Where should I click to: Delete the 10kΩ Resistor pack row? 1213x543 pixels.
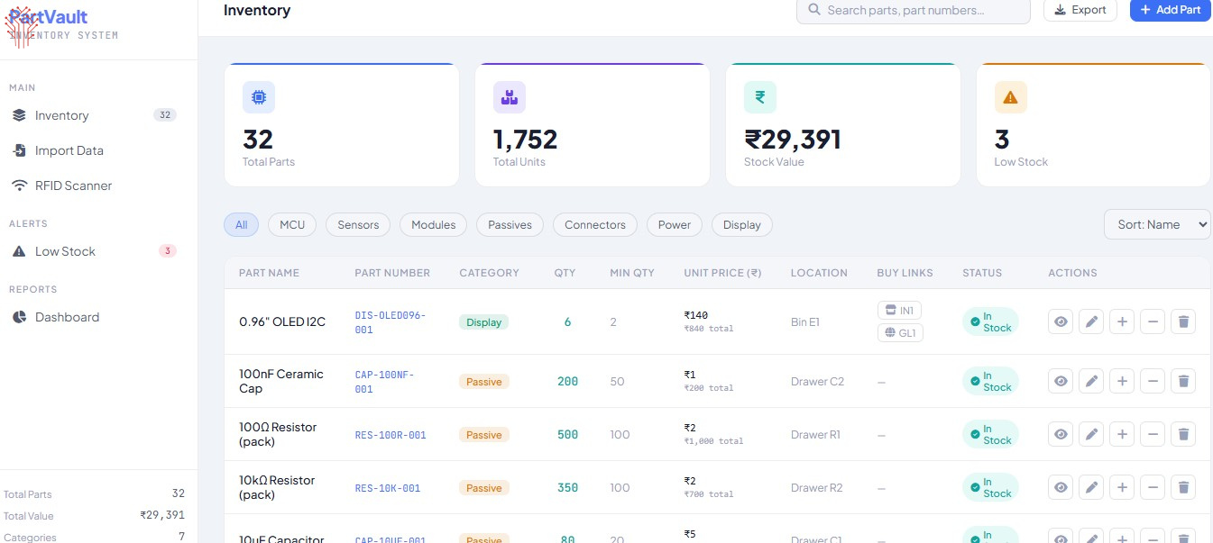pos(1183,487)
